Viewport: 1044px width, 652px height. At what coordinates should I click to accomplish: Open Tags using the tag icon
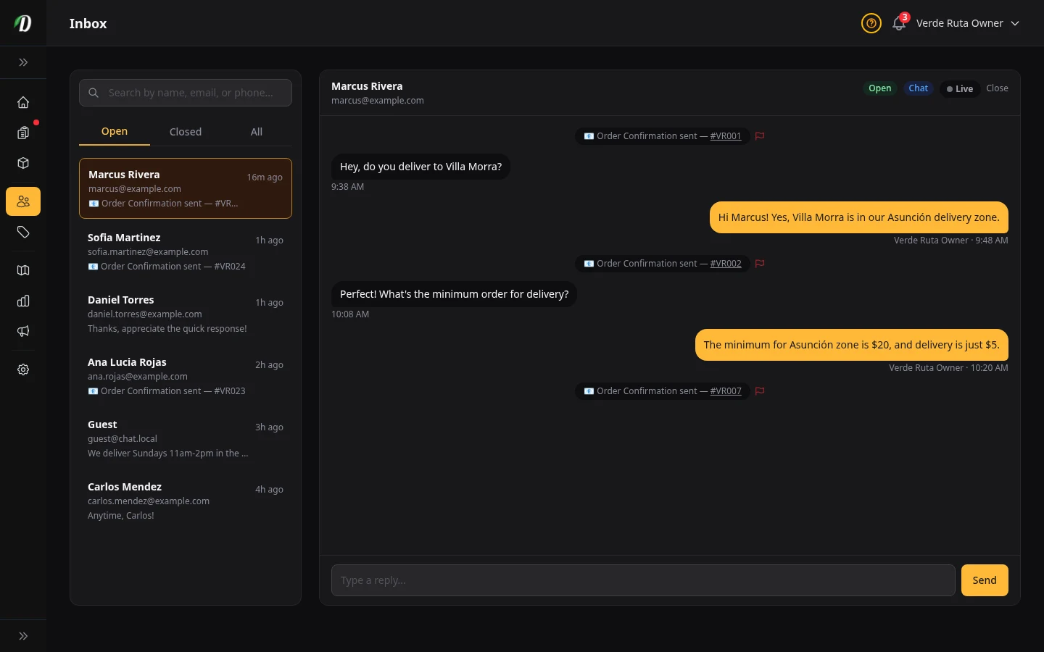pos(23,232)
